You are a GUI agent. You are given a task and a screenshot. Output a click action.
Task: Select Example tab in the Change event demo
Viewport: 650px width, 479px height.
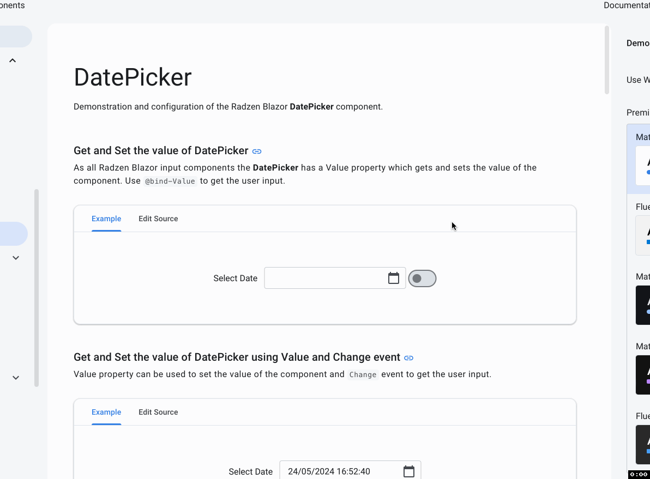(106, 412)
